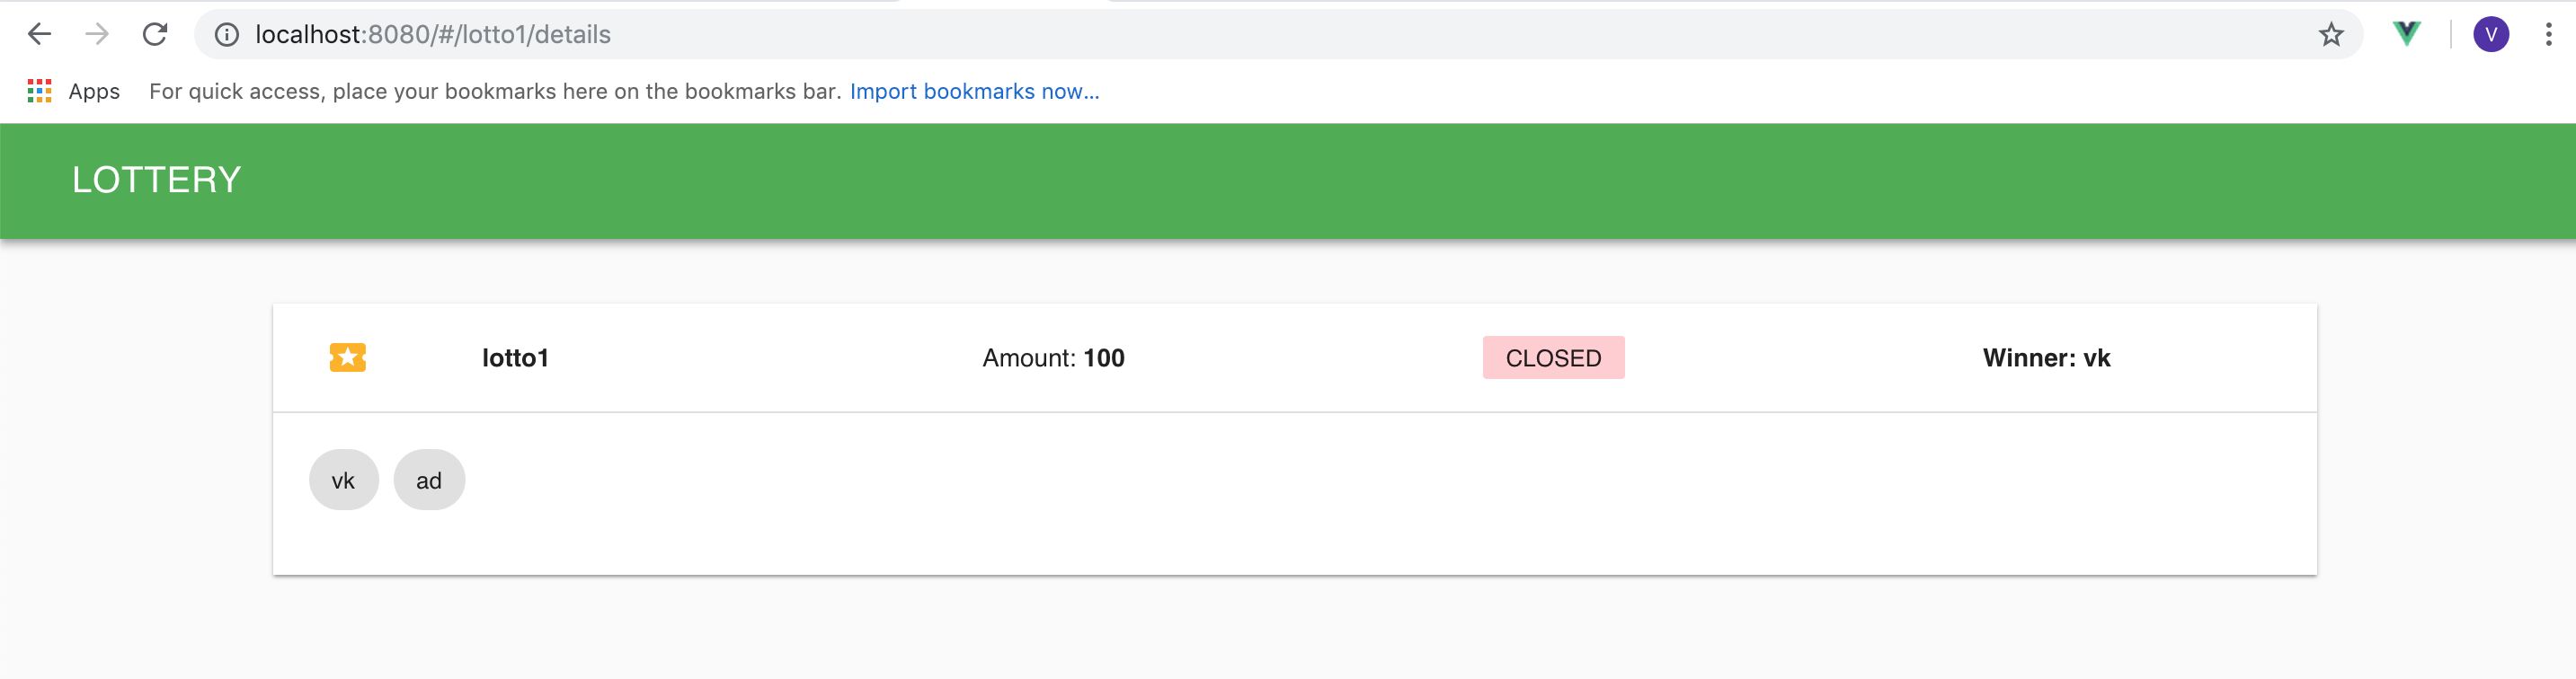This screenshot has width=2576, height=679.
Task: Open the Chrome profile avatar
Action: (x=2490, y=35)
